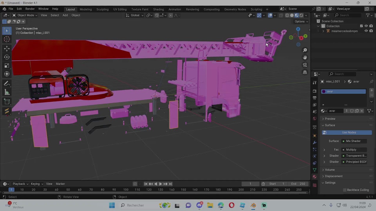Click the Opera browser taskbar icon
Screen dimensions: 376x211
point(231,205)
